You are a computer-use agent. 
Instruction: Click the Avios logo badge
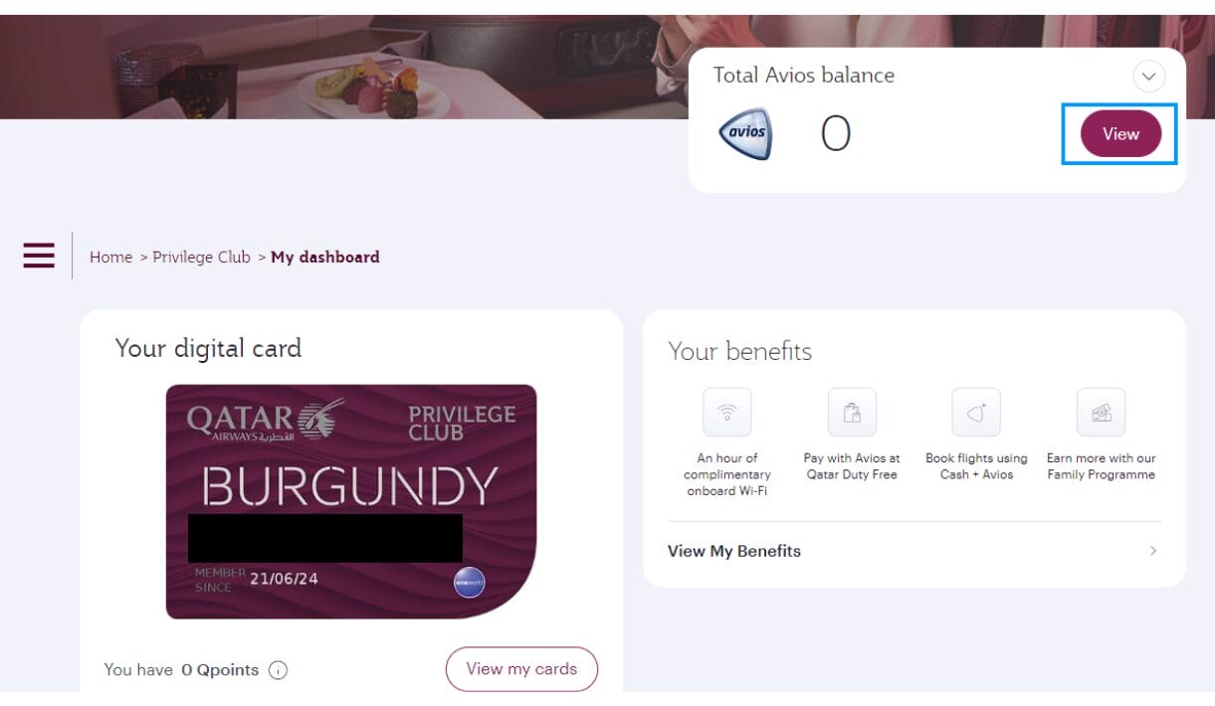click(745, 134)
